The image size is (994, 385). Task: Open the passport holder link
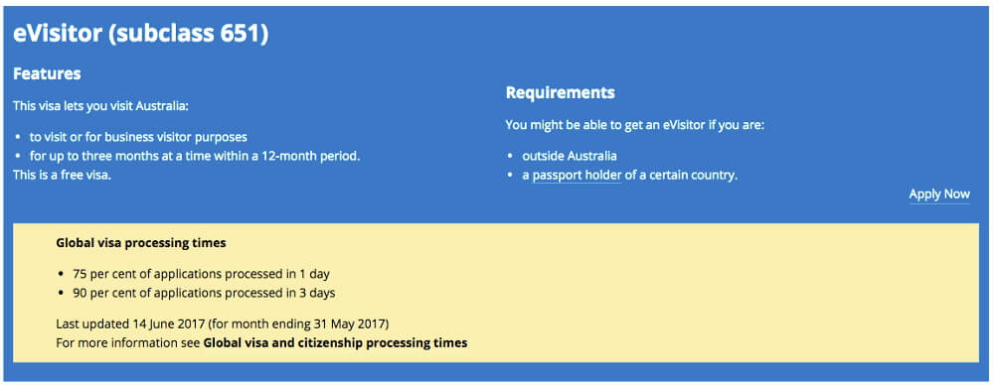click(x=577, y=175)
